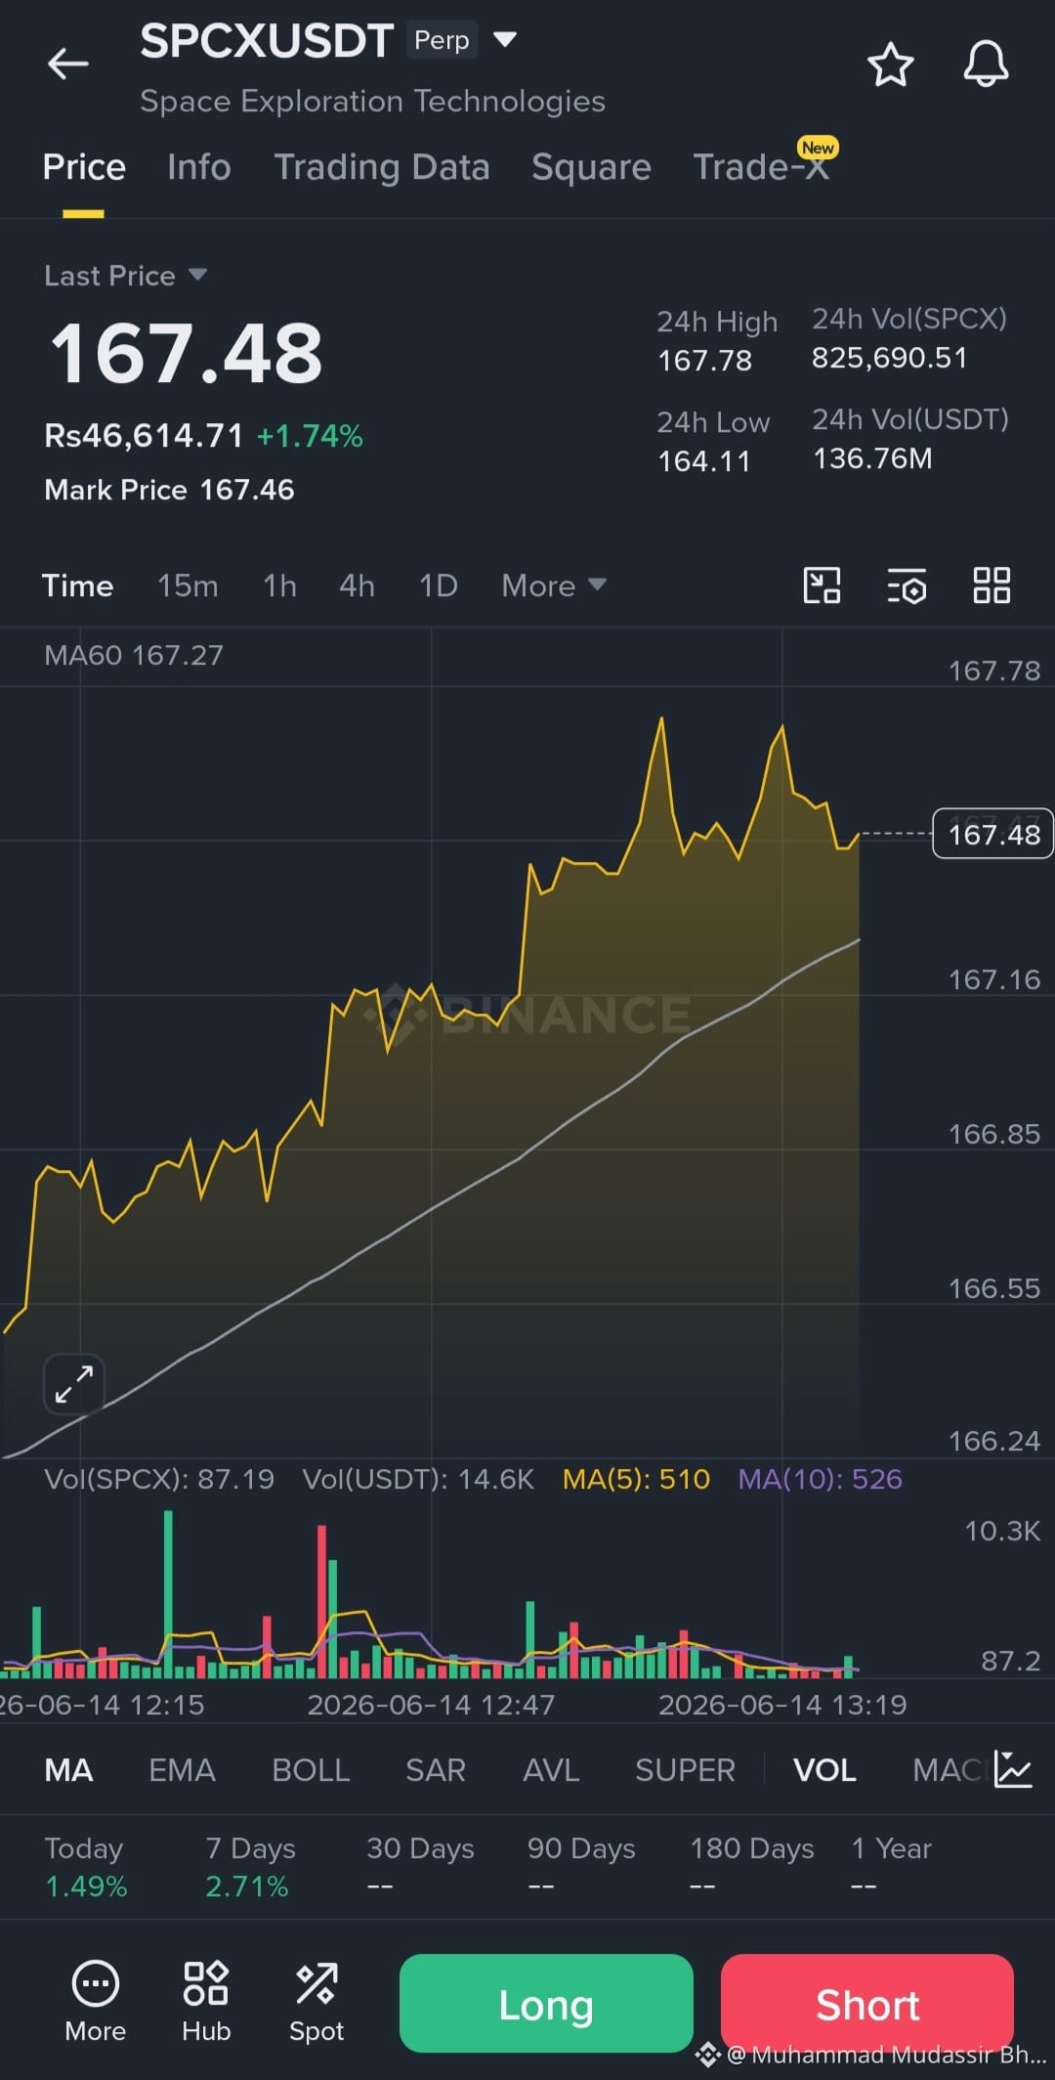Switch to the Info tab
Screen dimensions: 1055x2080
(x=199, y=167)
